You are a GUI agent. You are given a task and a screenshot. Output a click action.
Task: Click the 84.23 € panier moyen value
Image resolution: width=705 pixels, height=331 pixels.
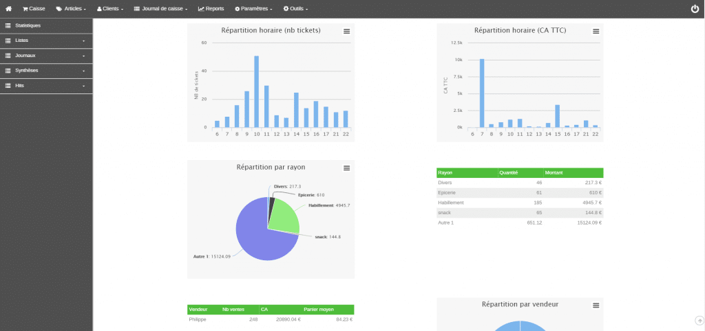coord(344,320)
